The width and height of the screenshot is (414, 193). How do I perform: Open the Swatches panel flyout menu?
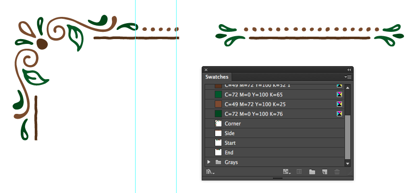348,77
